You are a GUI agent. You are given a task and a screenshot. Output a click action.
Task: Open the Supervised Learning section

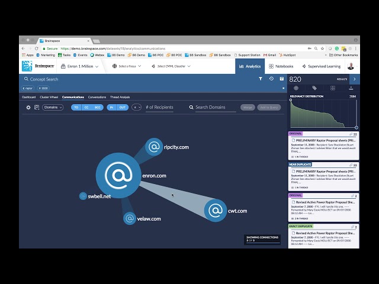(x=322, y=66)
